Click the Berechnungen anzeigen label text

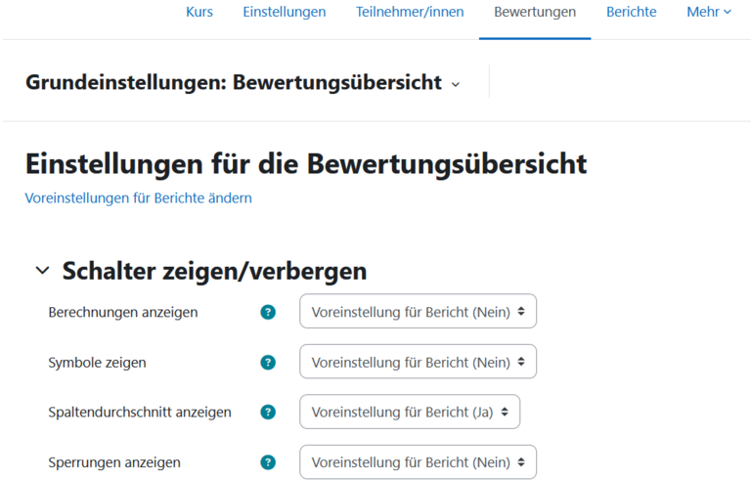coord(123,312)
